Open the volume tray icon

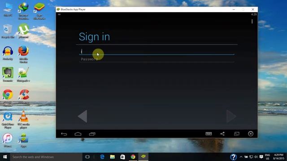click(x=256, y=157)
